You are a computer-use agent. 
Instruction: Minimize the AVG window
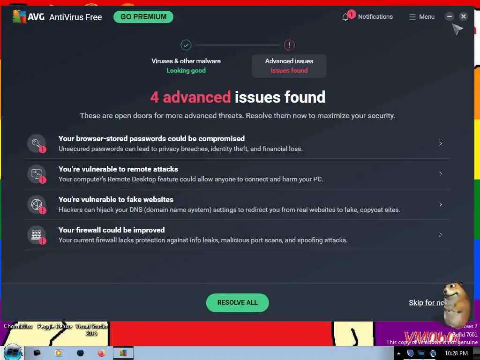coord(449,16)
